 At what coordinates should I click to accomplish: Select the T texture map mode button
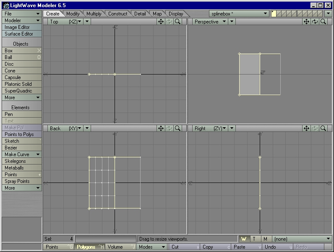254,239
